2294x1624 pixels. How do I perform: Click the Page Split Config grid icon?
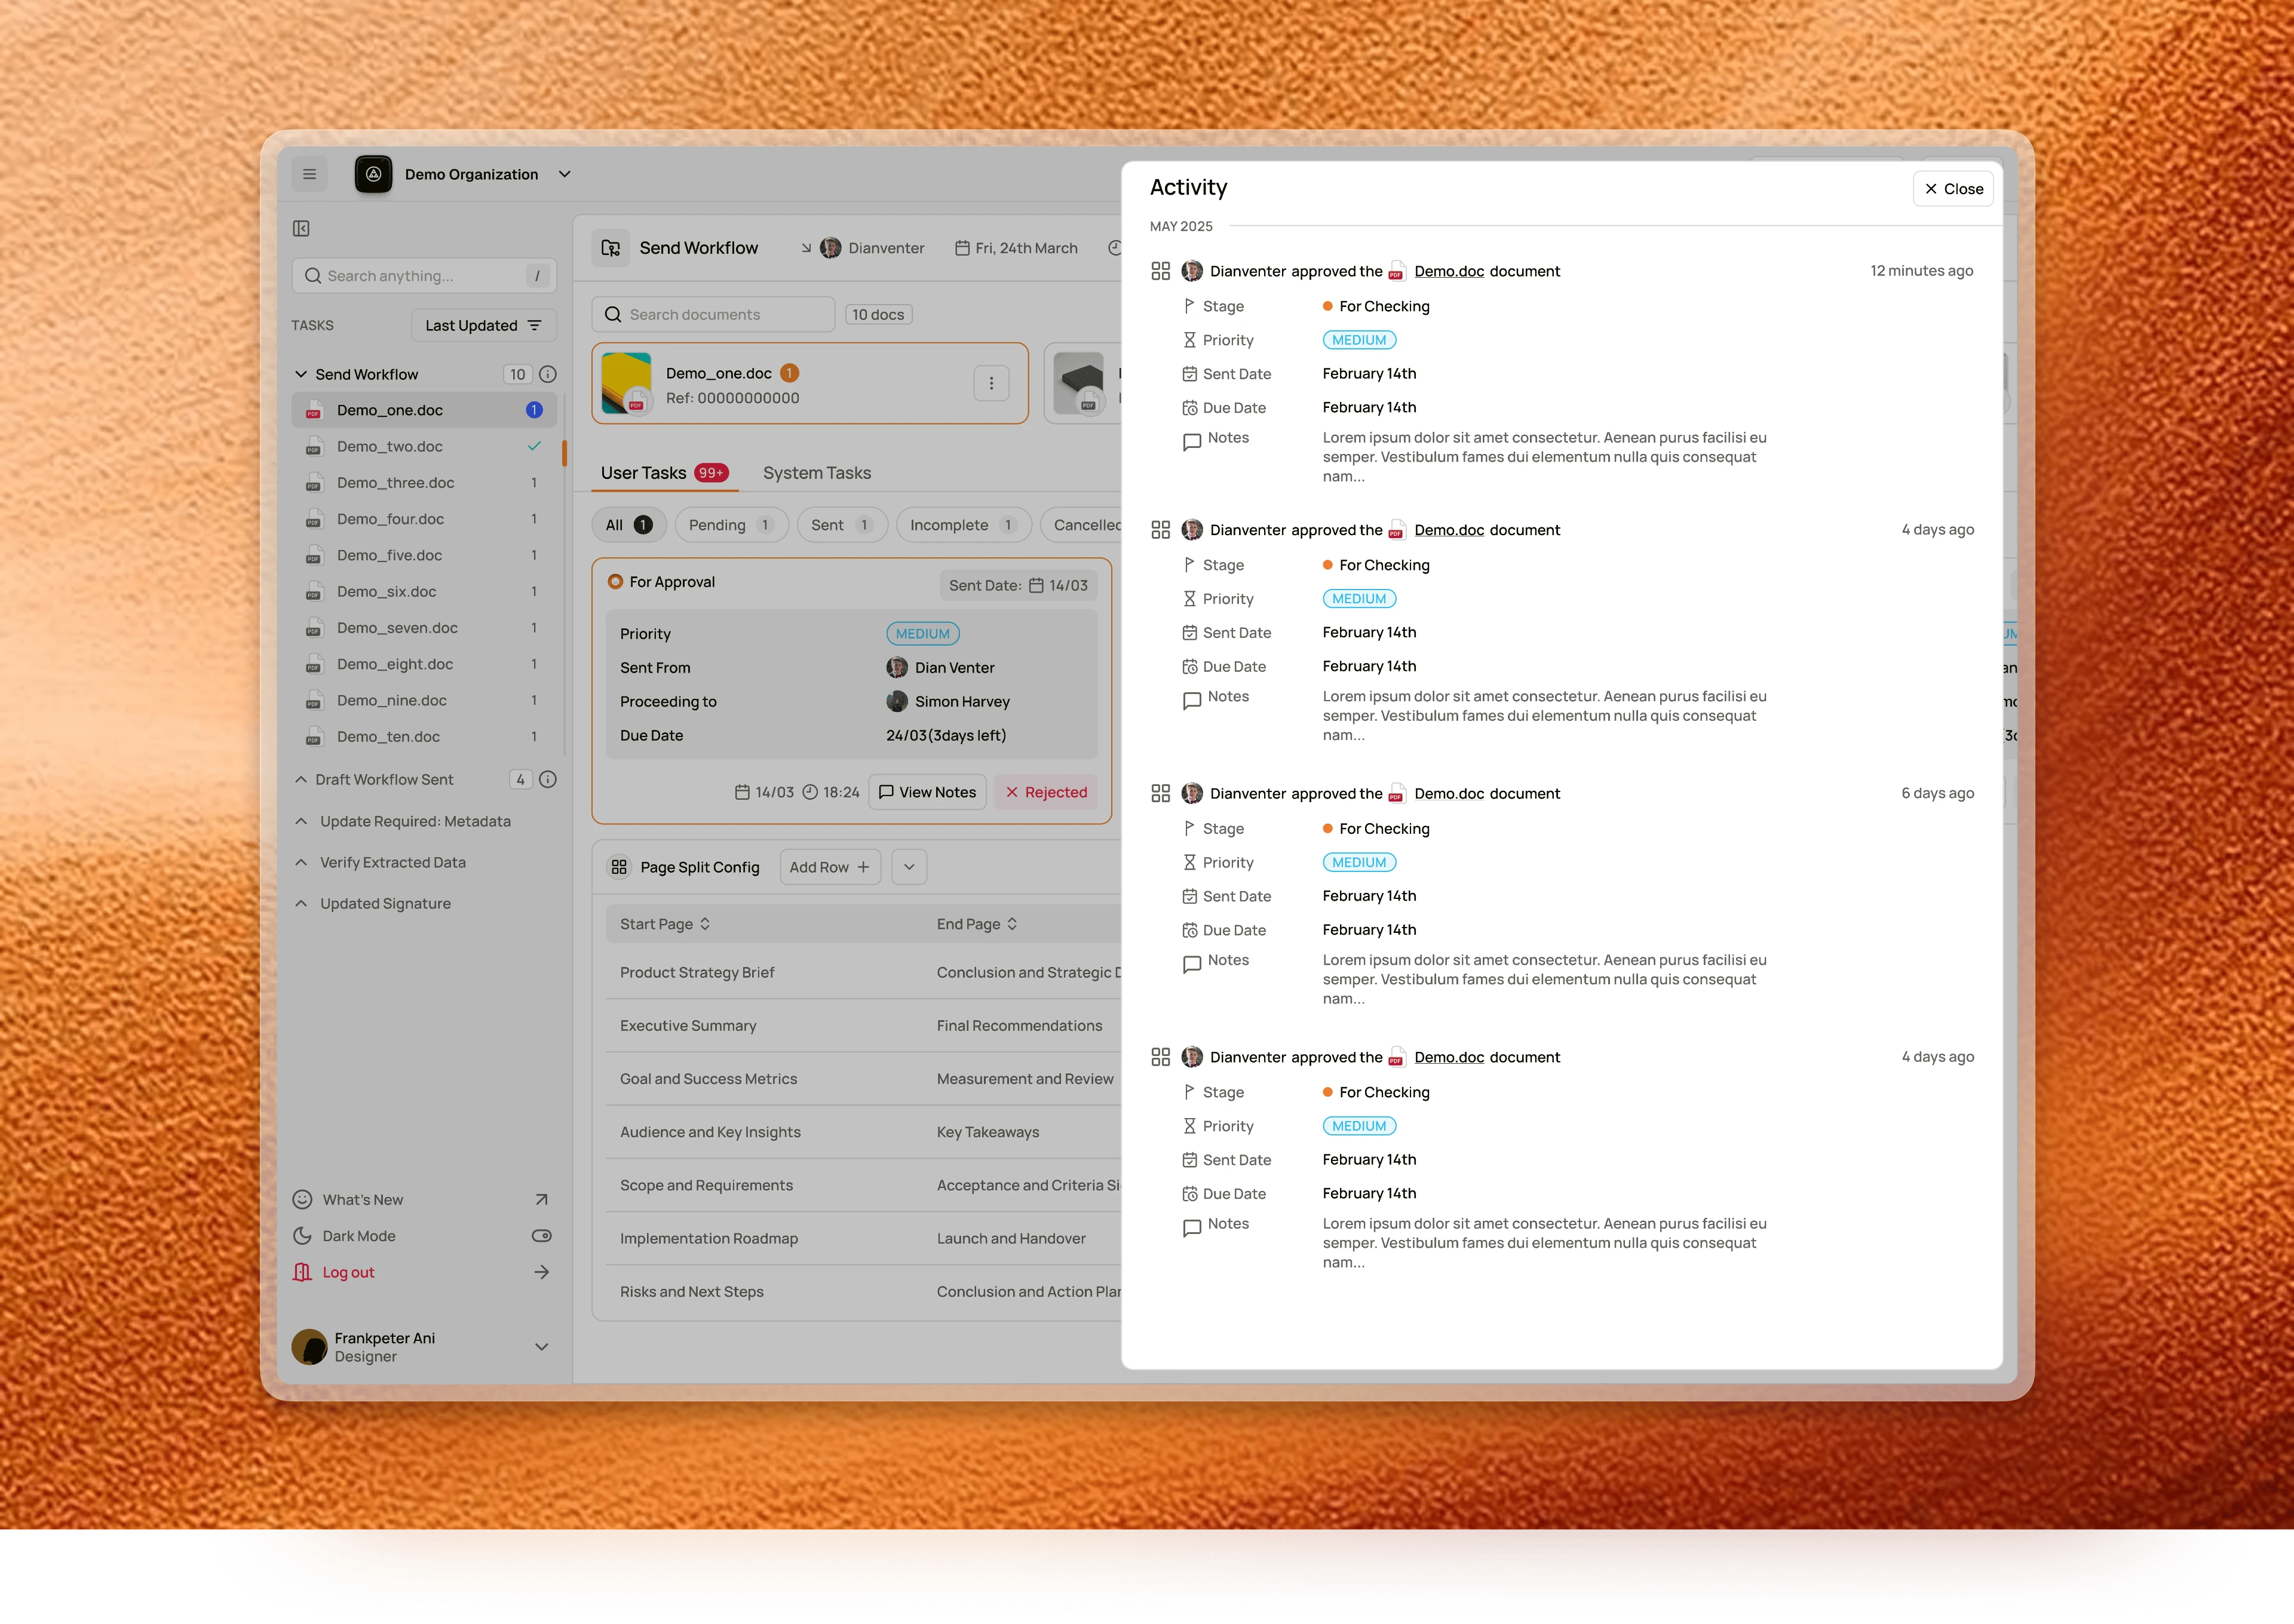(619, 867)
